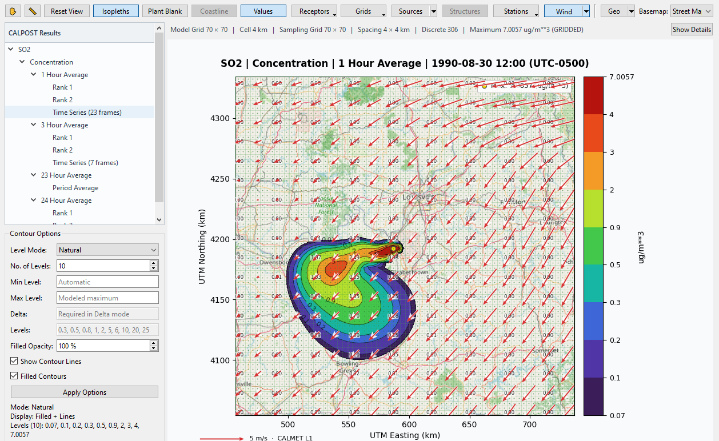
Task: Open the Wind options dropdown arrow
Action: [586, 11]
